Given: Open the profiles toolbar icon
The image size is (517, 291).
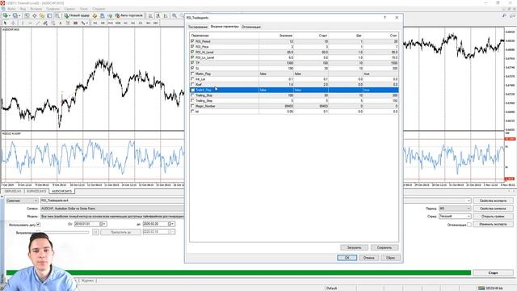Looking at the screenshot, I should tap(15, 15).
